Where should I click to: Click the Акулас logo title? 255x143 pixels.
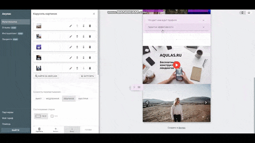click(7, 14)
